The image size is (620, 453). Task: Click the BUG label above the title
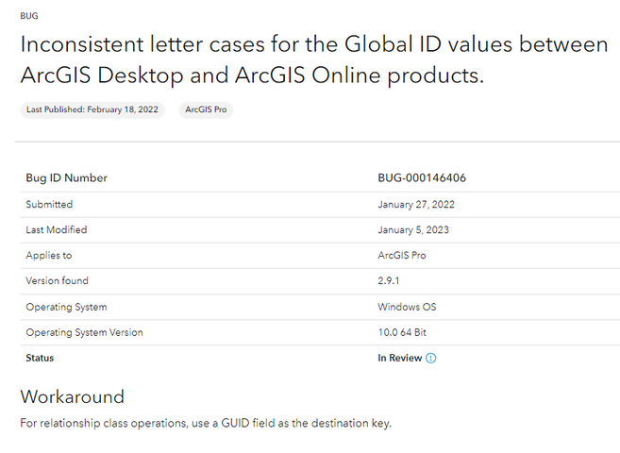pyautogui.click(x=29, y=17)
